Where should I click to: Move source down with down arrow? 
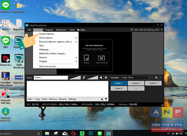pyautogui.click(x=106, y=99)
